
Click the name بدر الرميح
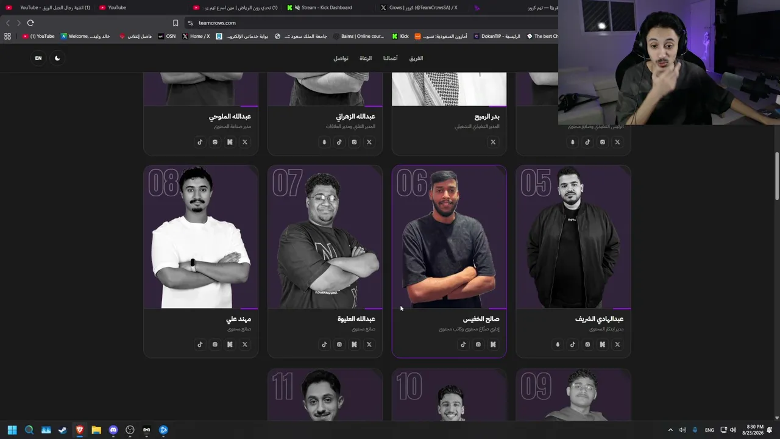[486, 116]
